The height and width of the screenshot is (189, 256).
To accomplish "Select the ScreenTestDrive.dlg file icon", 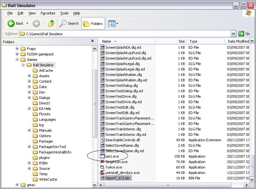I will click(102, 96).
